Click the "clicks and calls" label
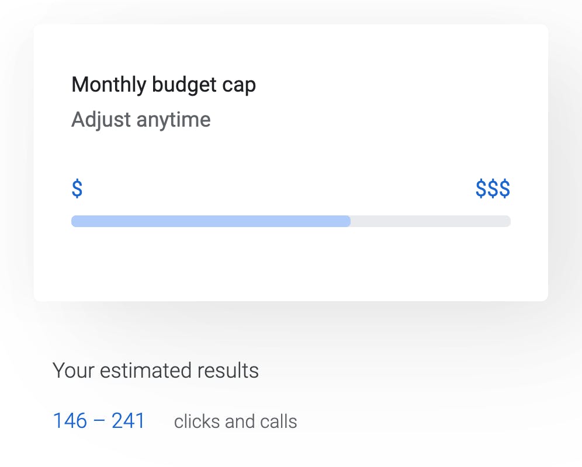This screenshot has height=467, width=582. (x=235, y=421)
